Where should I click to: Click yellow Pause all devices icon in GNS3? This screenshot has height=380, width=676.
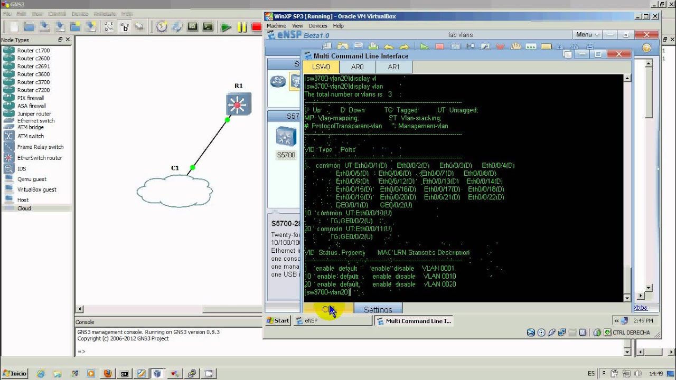[242, 27]
